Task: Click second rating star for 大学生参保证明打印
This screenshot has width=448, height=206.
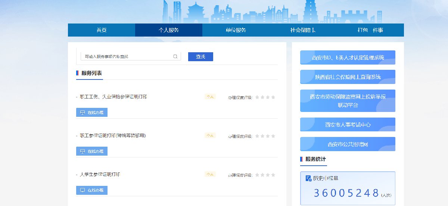Action: click(x=262, y=175)
